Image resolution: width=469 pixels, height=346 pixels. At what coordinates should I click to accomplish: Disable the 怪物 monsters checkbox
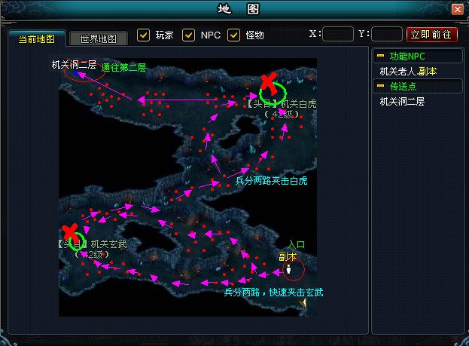click(234, 35)
